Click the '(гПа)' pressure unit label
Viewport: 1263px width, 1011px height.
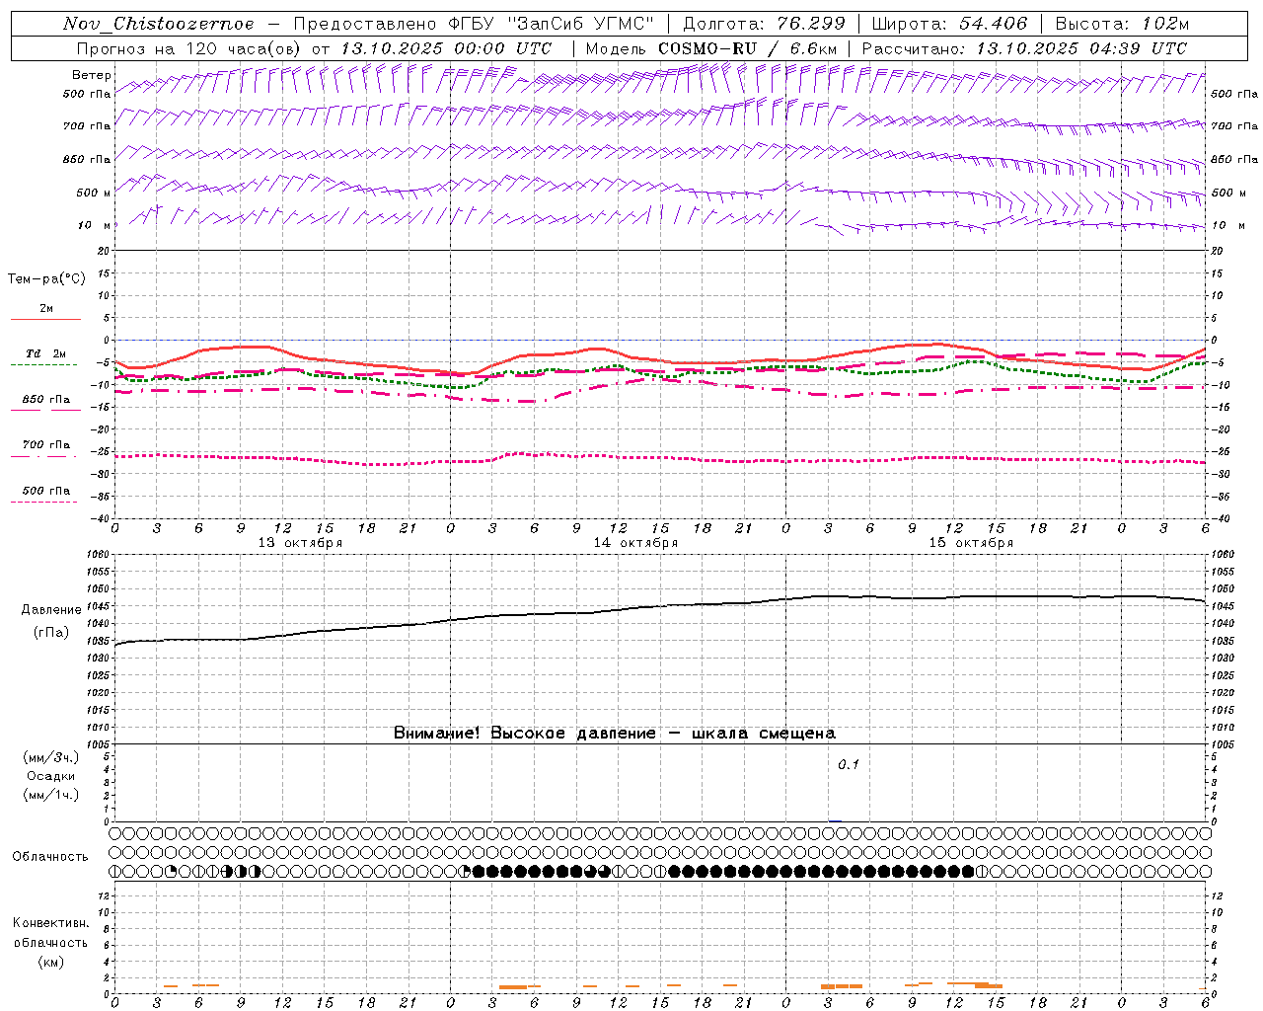click(x=49, y=632)
